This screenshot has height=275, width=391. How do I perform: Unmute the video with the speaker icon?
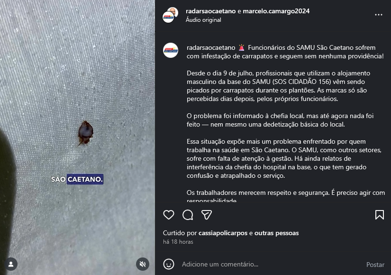143,264
